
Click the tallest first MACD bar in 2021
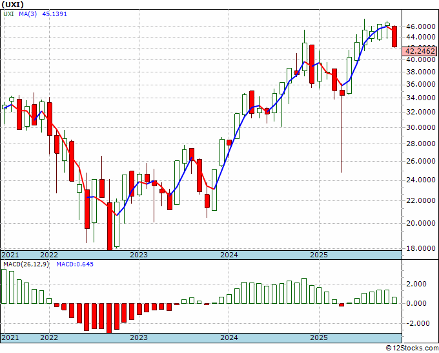point(4,286)
